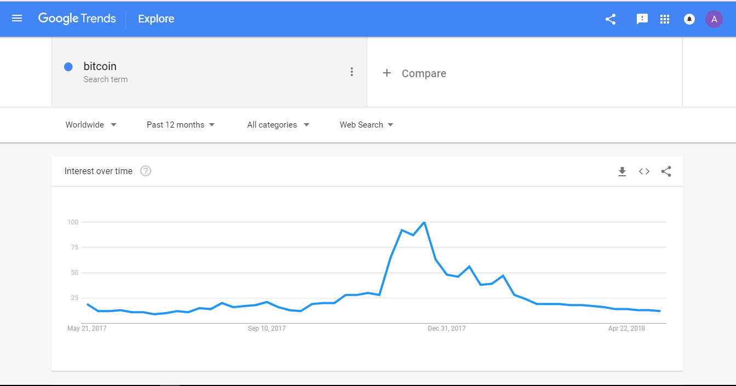Viewport: 736px width, 386px height.
Task: Expand the Worldwide region dropdown
Action: coord(91,125)
